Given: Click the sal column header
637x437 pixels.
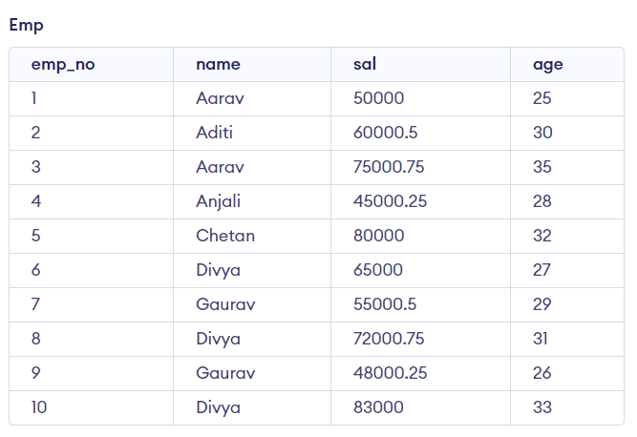Looking at the screenshot, I should pos(365,65).
